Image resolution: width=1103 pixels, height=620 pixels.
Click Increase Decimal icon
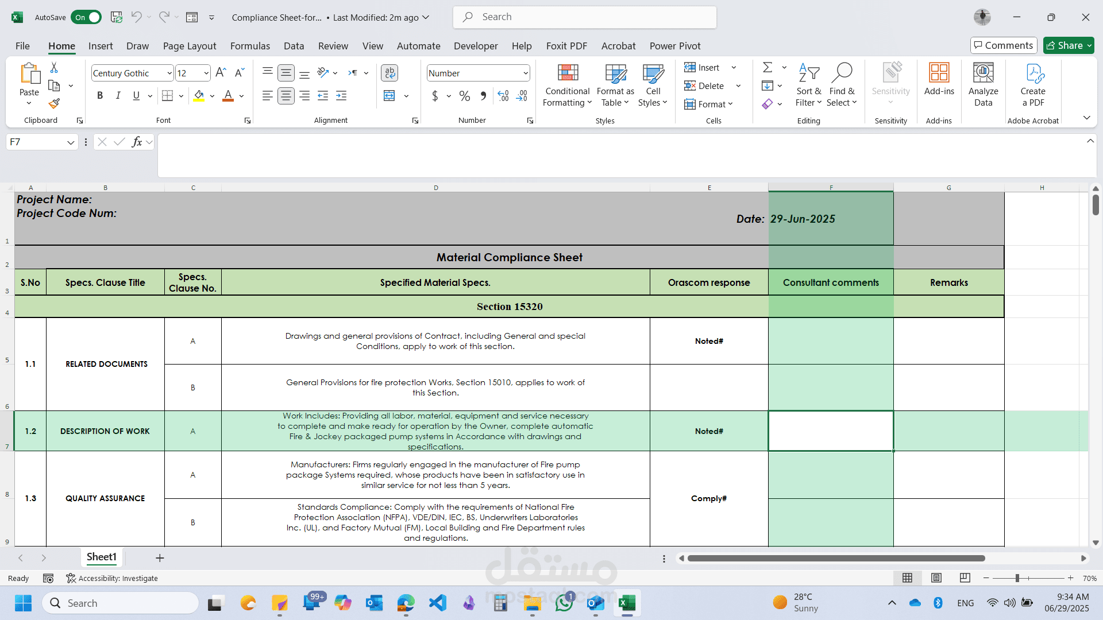503,96
